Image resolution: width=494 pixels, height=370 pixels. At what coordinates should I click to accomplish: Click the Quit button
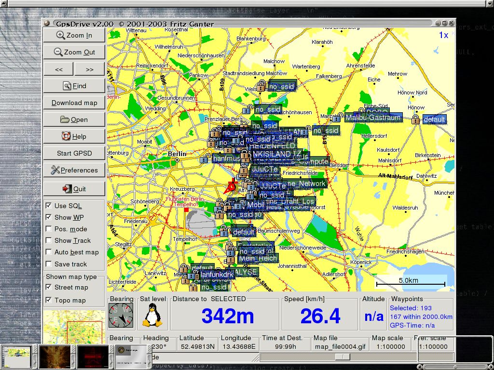point(74,189)
